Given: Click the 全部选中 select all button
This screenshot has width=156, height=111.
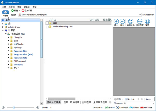Looking at the screenshot, I should (86, 102).
